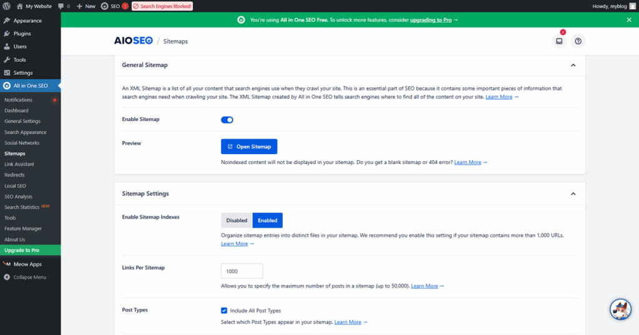Open the mascot help chat bubble
This screenshot has height=335, width=639.
(620, 309)
